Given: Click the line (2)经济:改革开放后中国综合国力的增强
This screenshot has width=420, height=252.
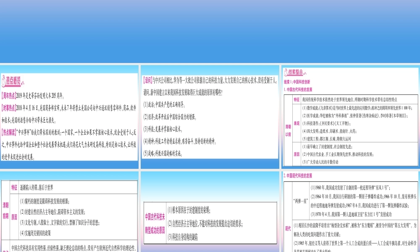Looking at the screenshot, I should pyautogui.click(x=170, y=117).
